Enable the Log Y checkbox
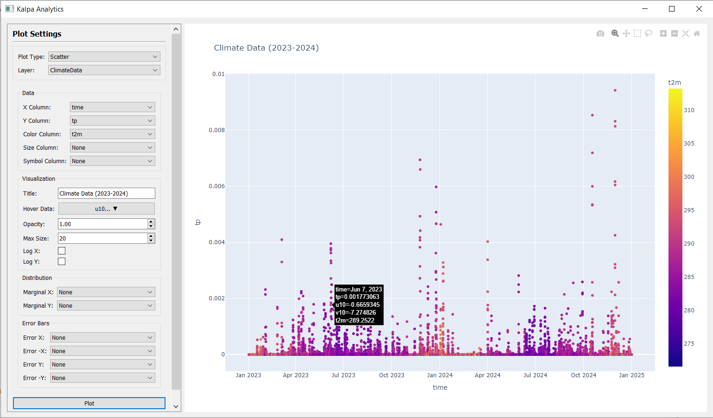Image resolution: width=713 pixels, height=418 pixels. point(62,261)
